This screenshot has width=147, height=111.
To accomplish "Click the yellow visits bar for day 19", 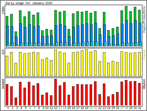I will coord(86,62).
